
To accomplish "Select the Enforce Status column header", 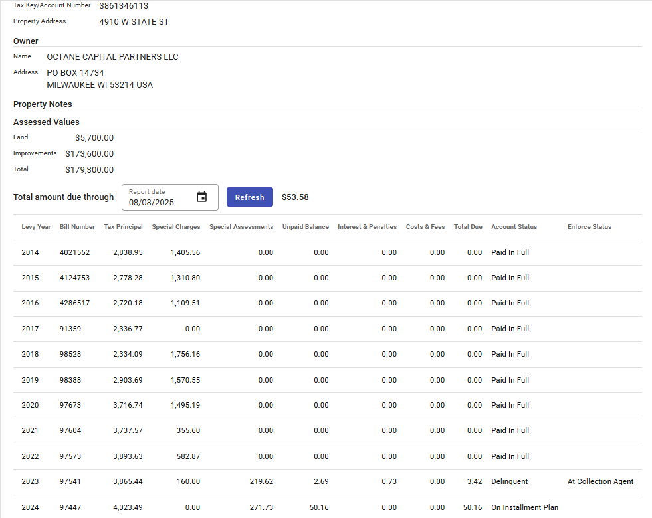I will coord(589,227).
